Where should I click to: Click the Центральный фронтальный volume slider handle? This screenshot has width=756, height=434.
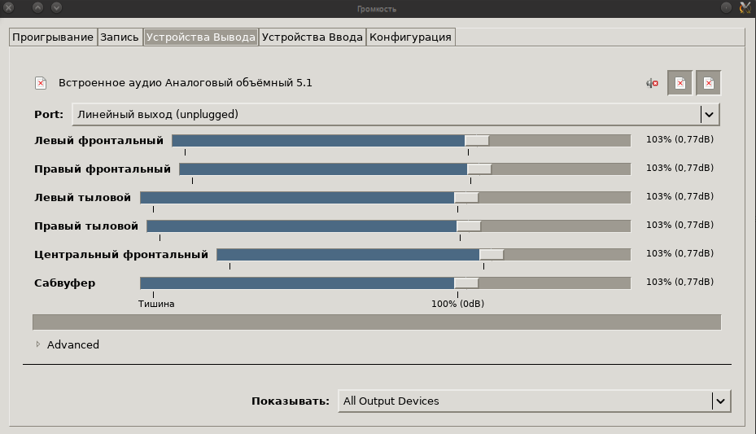[x=492, y=254]
